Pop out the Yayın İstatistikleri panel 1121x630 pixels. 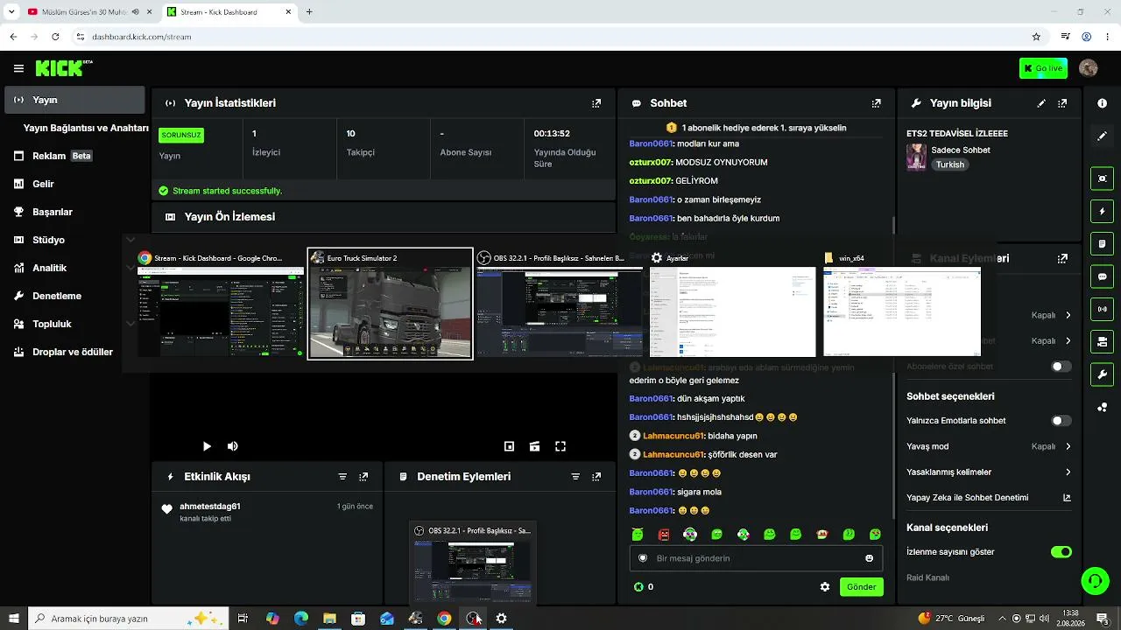[596, 103]
